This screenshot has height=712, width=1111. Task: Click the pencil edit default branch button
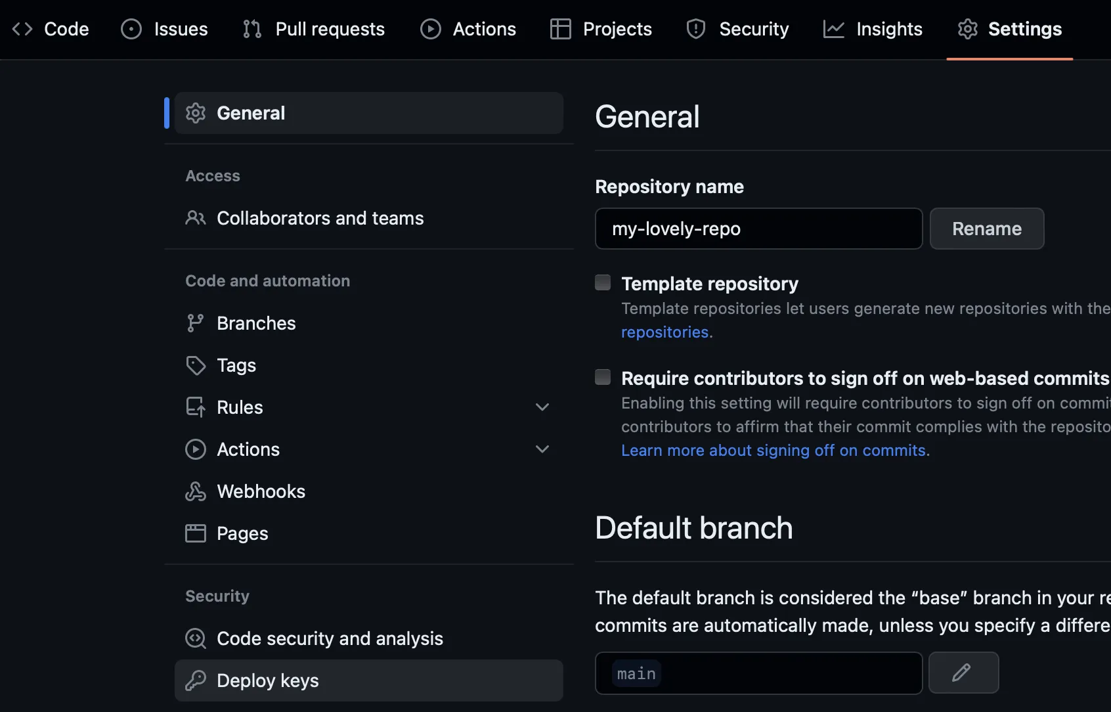[x=964, y=673]
